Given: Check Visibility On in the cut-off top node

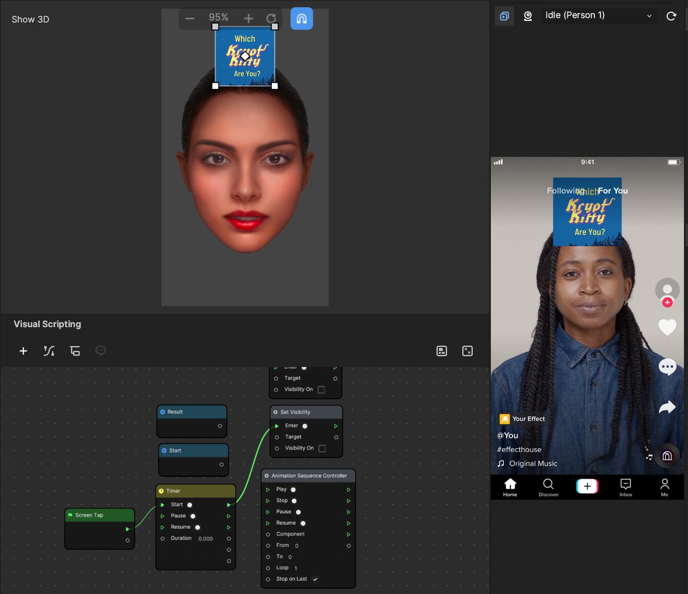Looking at the screenshot, I should [321, 390].
